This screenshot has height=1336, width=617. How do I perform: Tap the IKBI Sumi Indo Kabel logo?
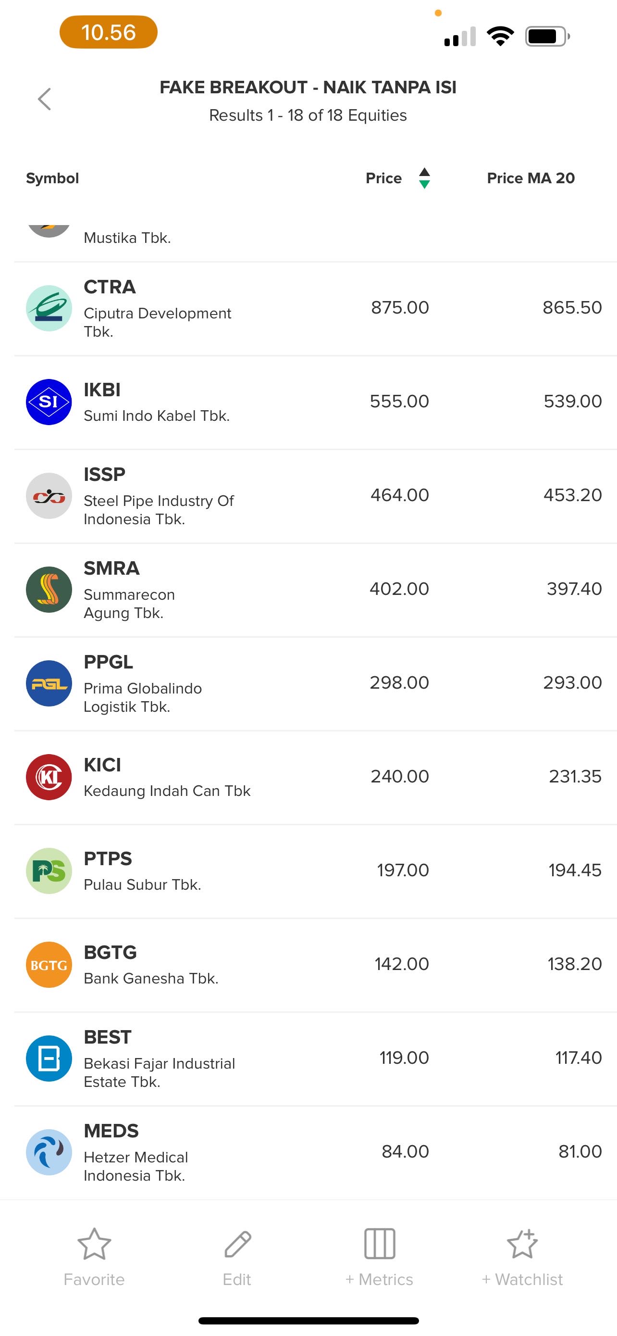49,402
